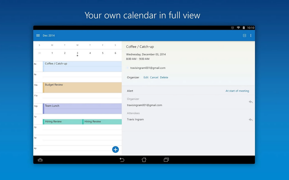The width and height of the screenshot is (289, 180).
Task: Tap the event date Wednesday, December 03, 2014
Action: tap(146, 54)
